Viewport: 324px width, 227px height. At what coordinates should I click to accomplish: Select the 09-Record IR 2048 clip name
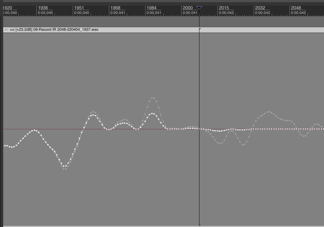(x=65, y=30)
